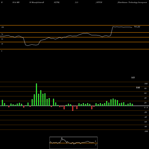Click the MR panel title label
The image size is (149, 149).
(133, 77)
